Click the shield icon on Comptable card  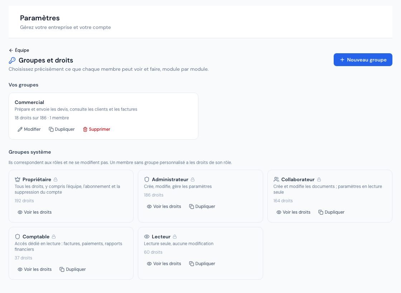coord(18,237)
